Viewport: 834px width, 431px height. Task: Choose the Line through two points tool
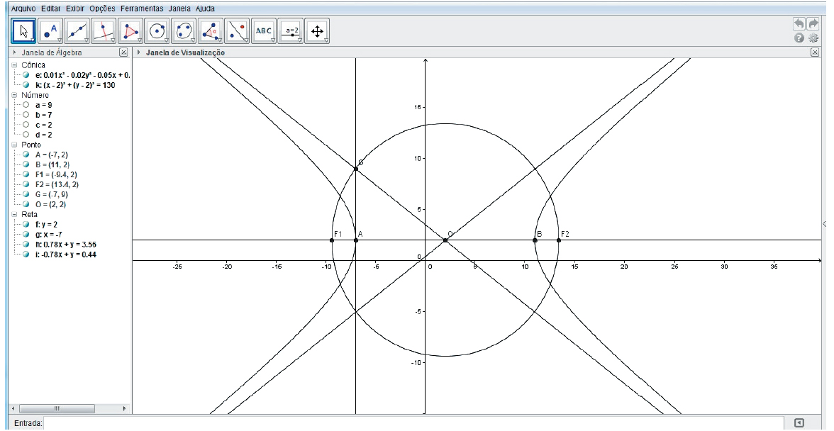(77, 31)
